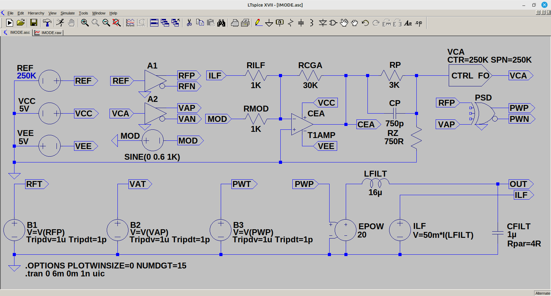This screenshot has width=551, height=296.
Task: Click the Zoom Full Extents icon
Action: 117,23
